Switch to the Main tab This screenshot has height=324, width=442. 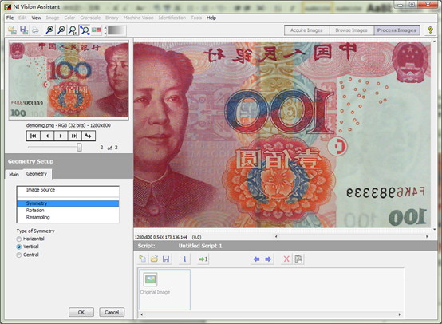coord(14,174)
